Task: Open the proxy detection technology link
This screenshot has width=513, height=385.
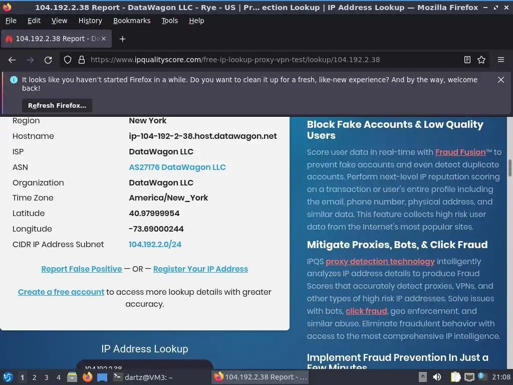Action: click(380, 262)
